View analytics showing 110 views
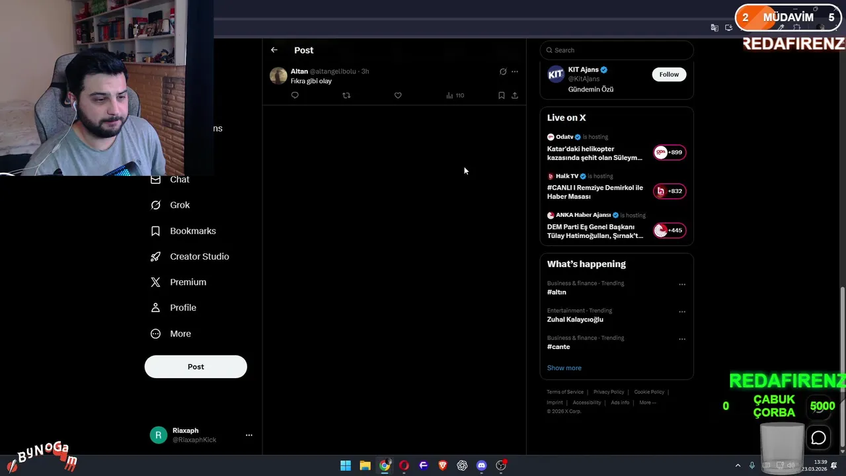846x476 pixels. tap(455, 95)
